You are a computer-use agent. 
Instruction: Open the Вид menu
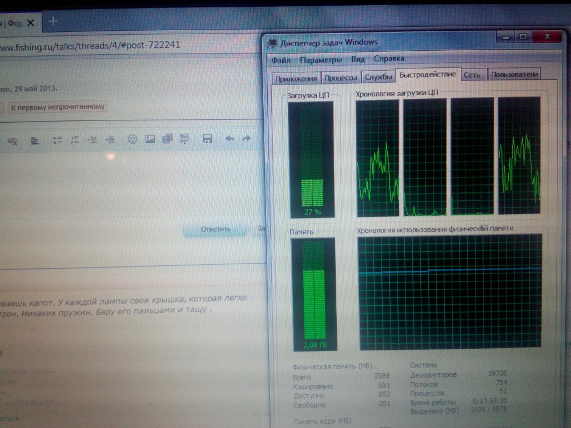(x=358, y=59)
